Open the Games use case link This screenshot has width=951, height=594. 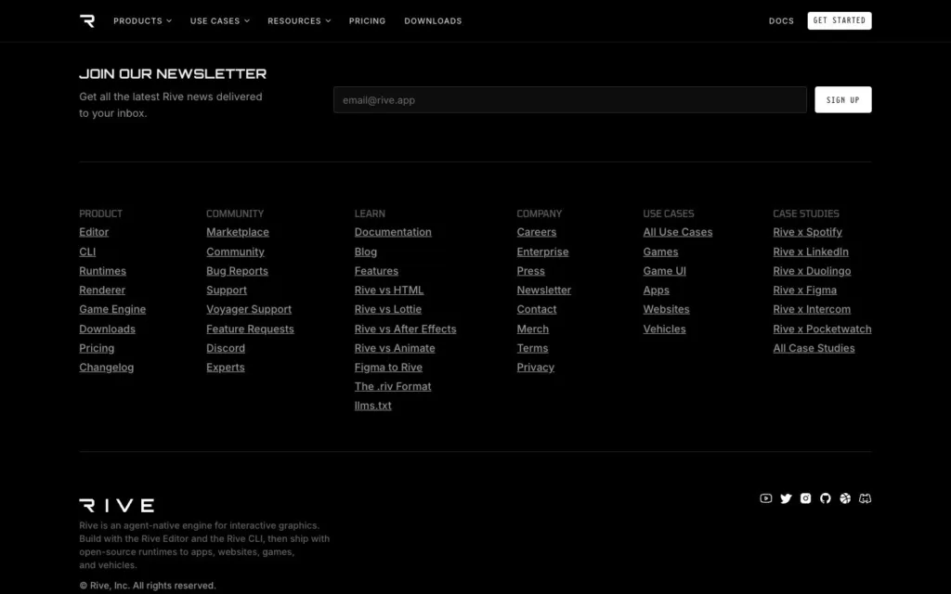[x=660, y=252]
